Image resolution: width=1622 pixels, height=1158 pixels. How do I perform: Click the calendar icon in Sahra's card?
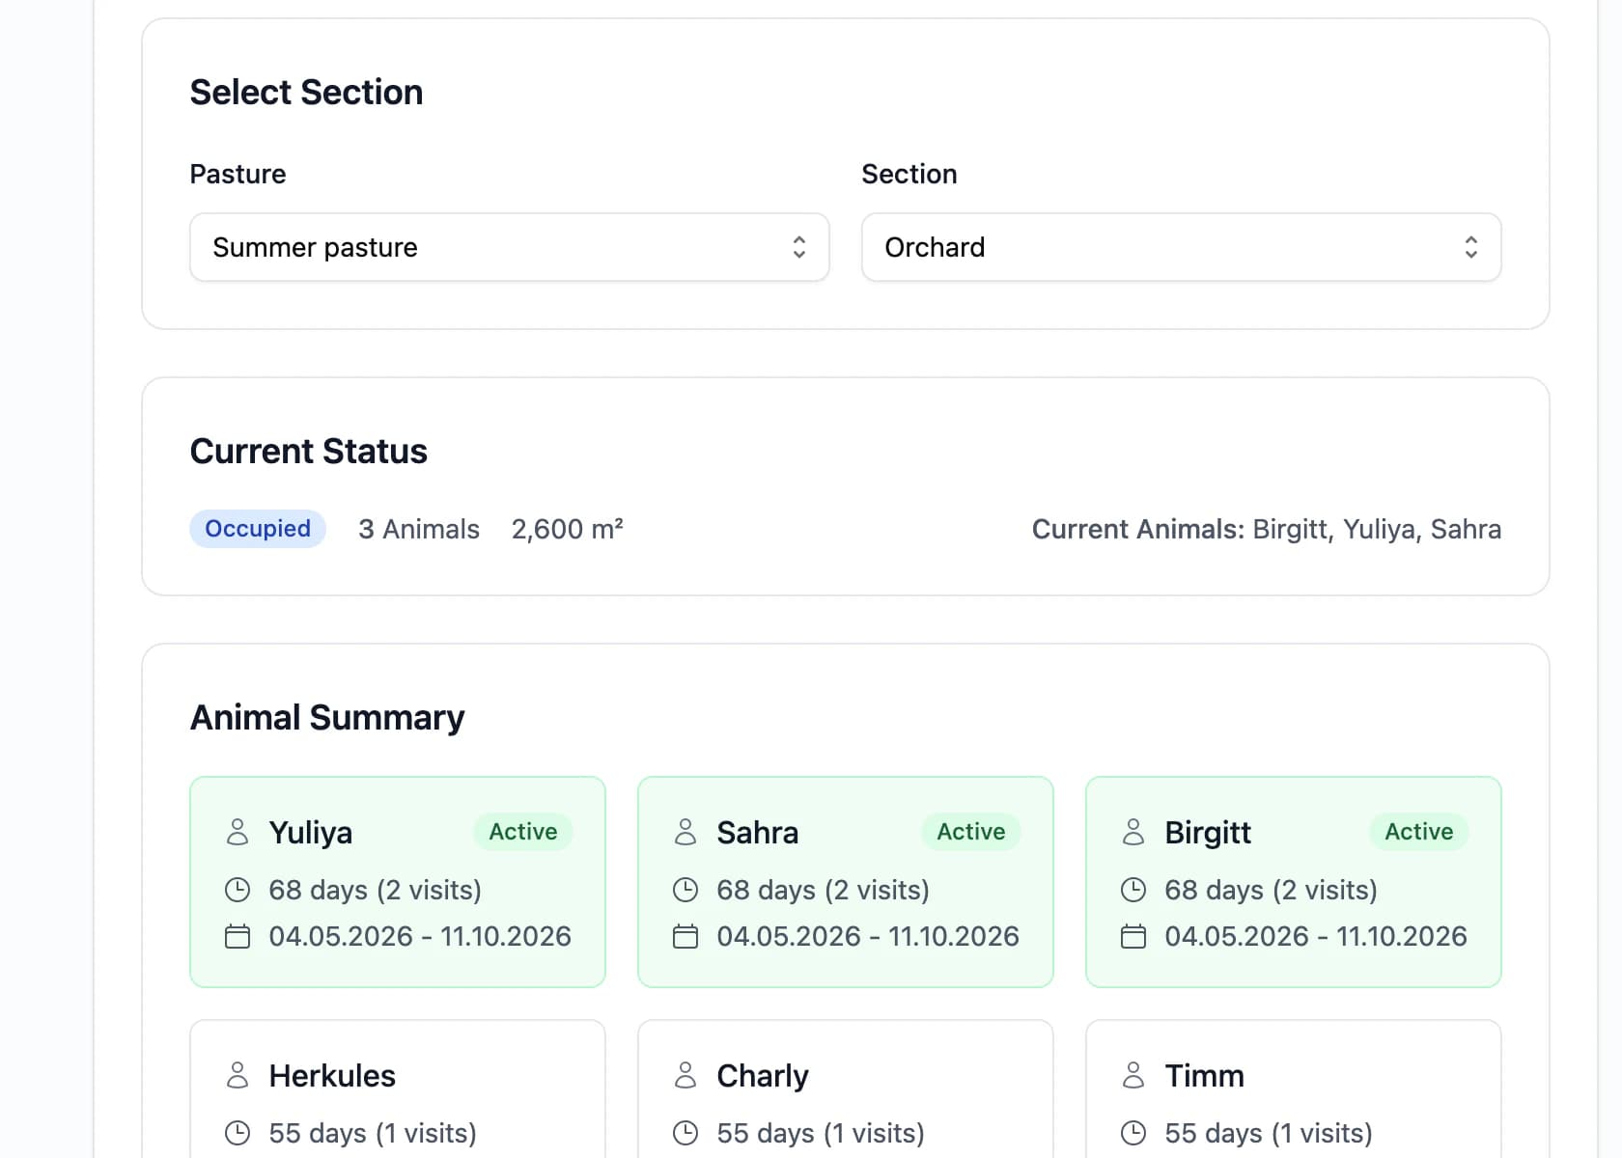pyautogui.click(x=685, y=936)
